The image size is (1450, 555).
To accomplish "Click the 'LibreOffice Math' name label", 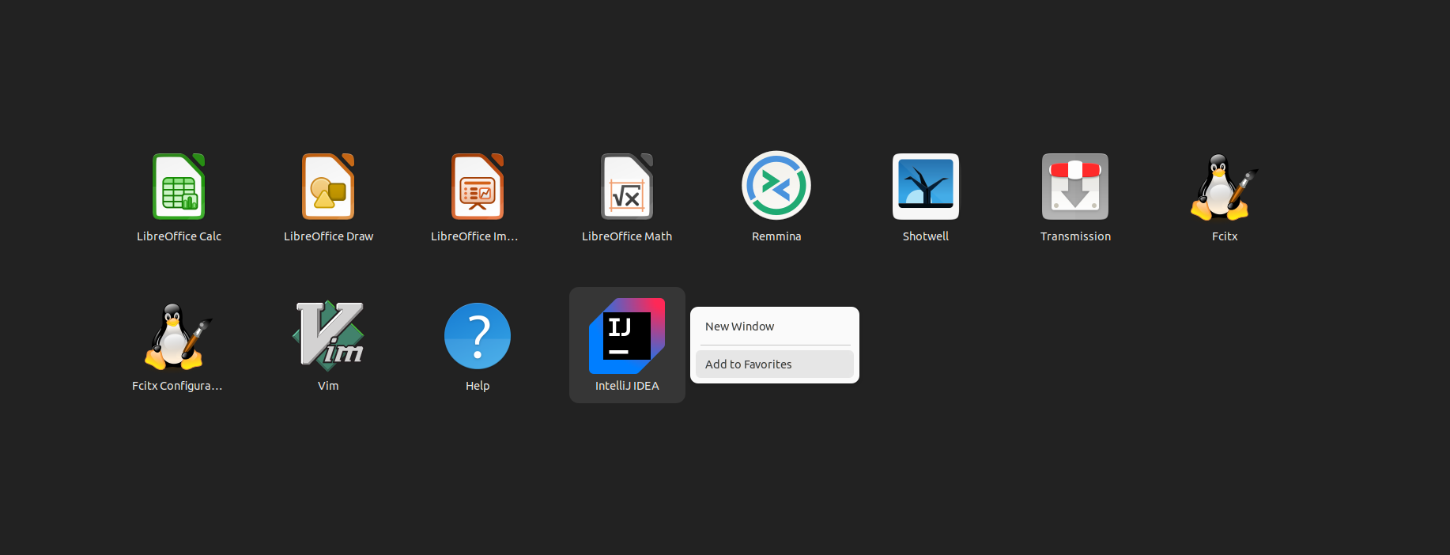I will 627,236.
